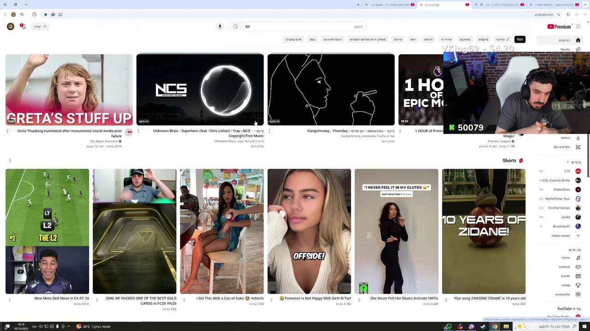Open more options for Unknown Brain Superhero
590x331 pixels.
tap(138, 131)
